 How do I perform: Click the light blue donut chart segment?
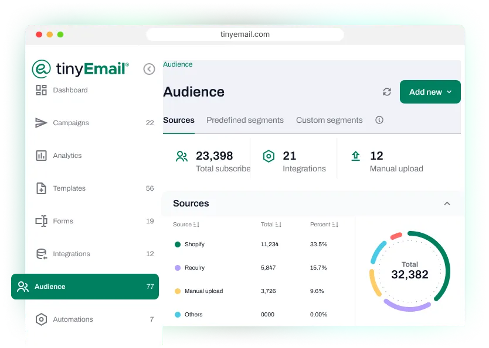click(378, 252)
